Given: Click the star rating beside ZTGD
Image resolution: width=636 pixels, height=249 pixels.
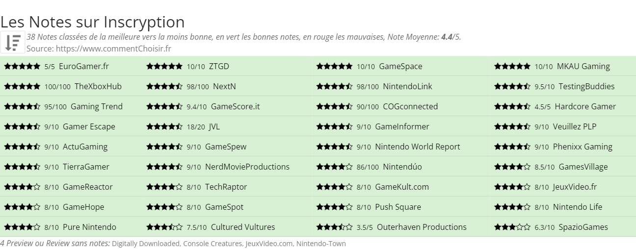Looking at the screenshot, I should [164, 66].
